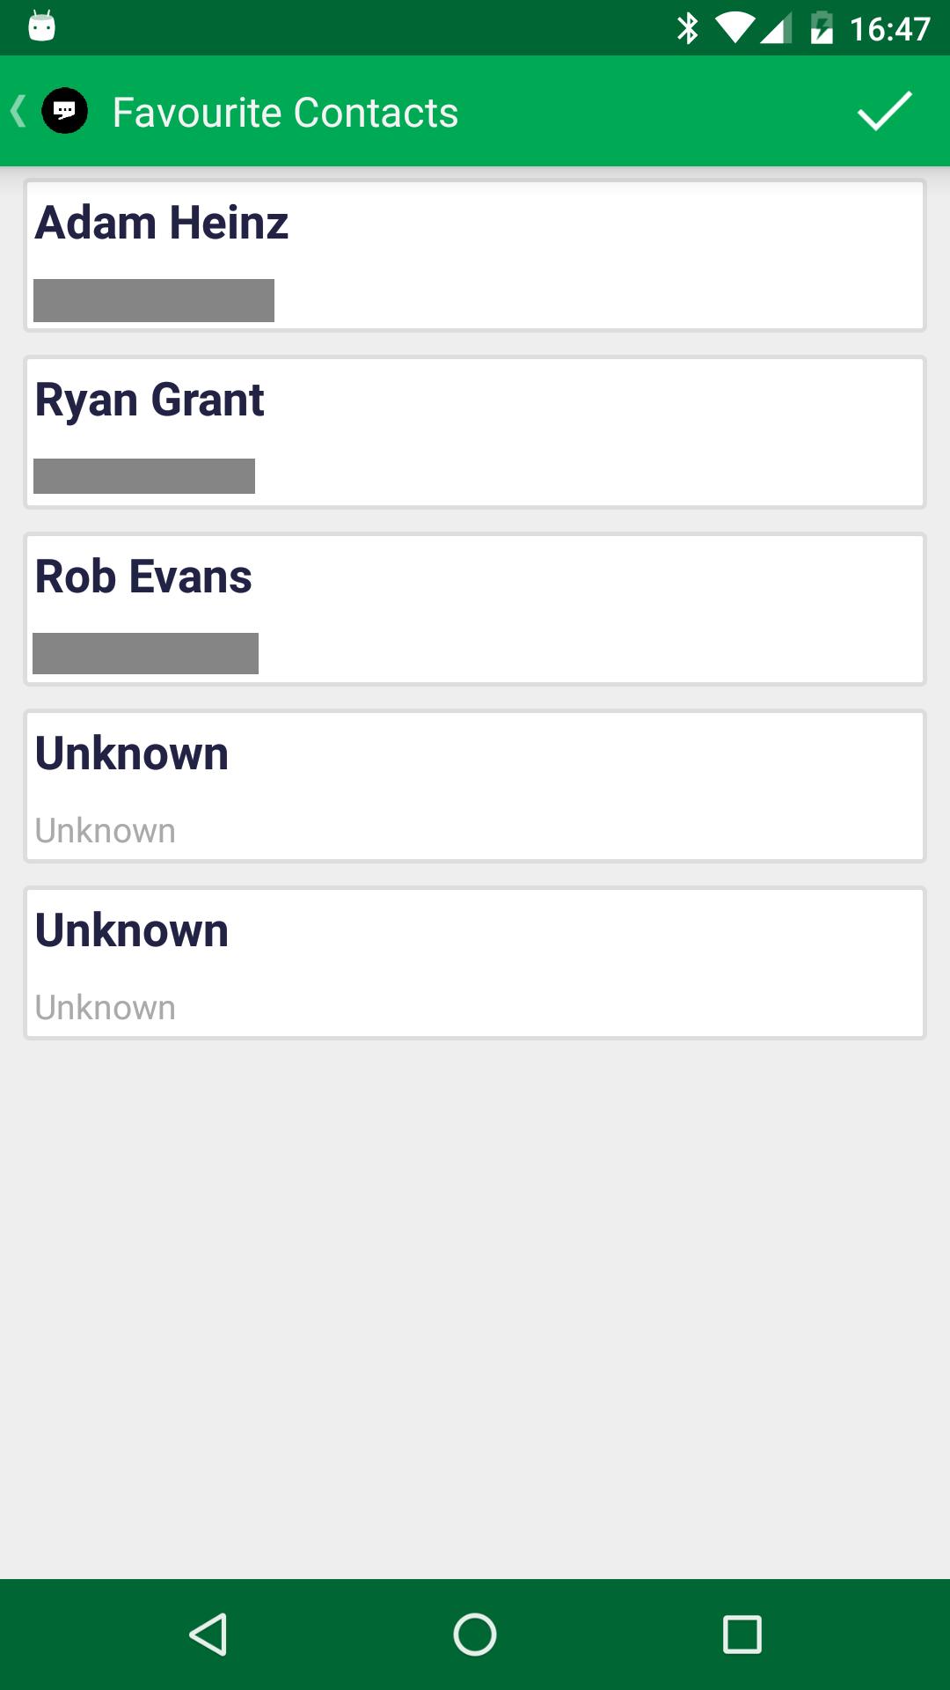Tap the 16:47 clock in status bar
Viewport: 950px width, 1690px height.
(x=889, y=29)
